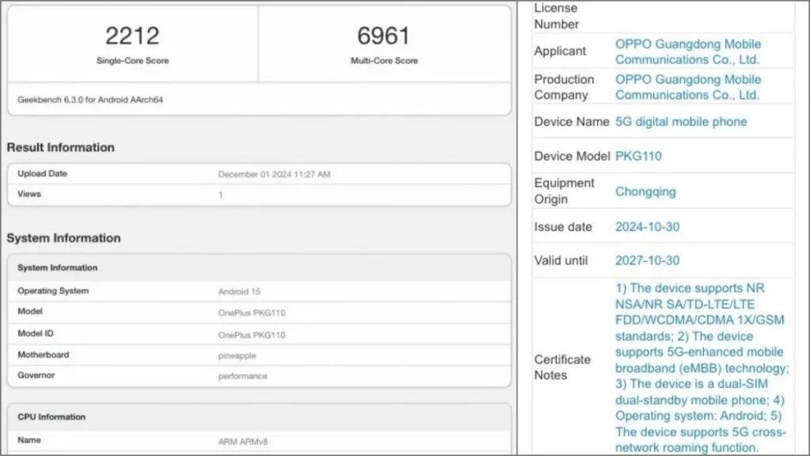This screenshot has height=456, width=810.
Task: Open the 2024-10-30 issue date link
Action: tap(647, 227)
